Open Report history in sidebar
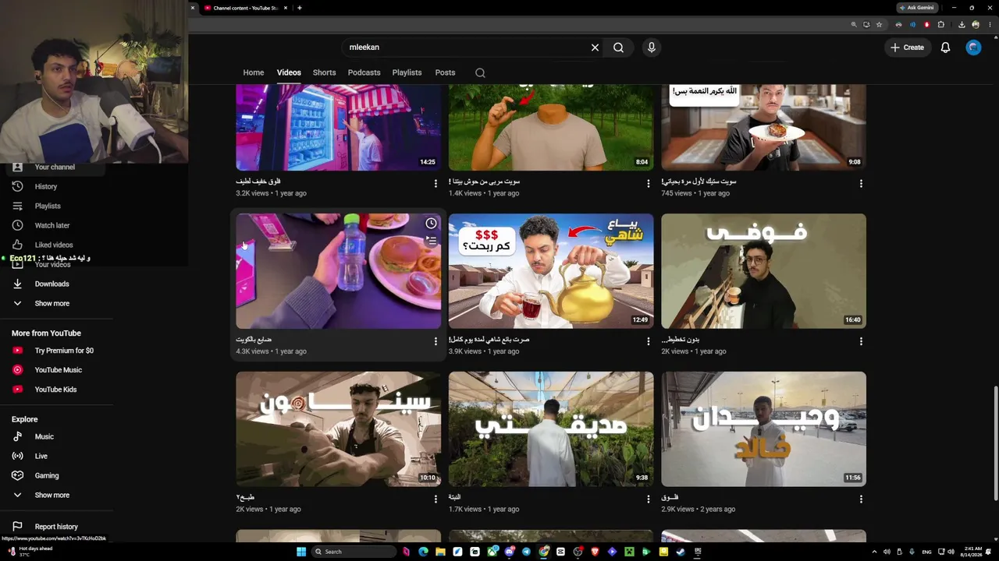Screen dimensions: 999x561 pyautogui.click(x=56, y=527)
